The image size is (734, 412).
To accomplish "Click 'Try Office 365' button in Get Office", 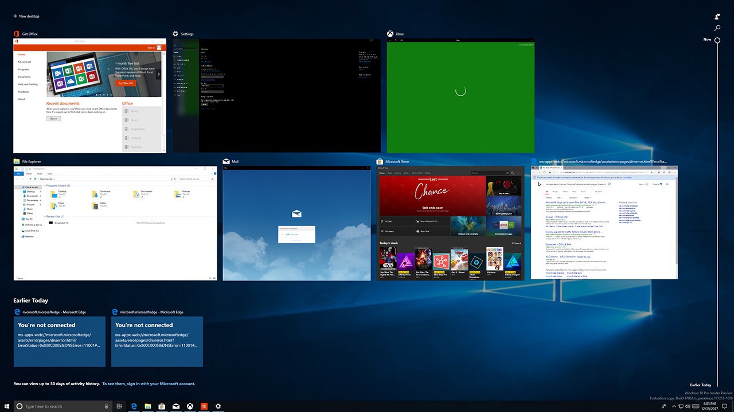I will coord(126,83).
